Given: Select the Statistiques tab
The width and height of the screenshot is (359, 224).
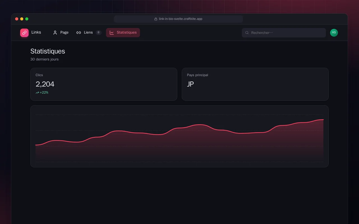Looking at the screenshot, I should 123,32.
